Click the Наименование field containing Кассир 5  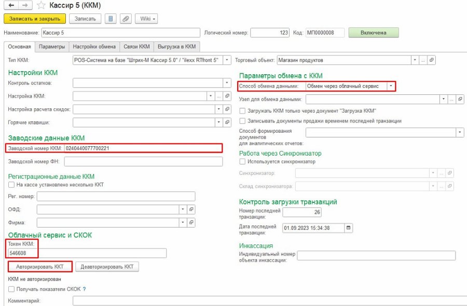(x=120, y=33)
